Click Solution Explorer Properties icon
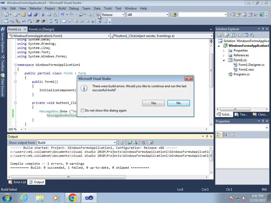 [x=219, y=35]
